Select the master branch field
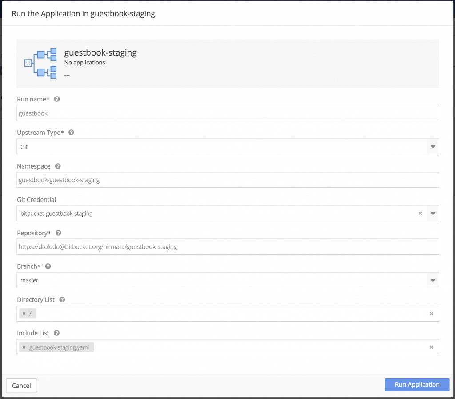 [x=227, y=280]
